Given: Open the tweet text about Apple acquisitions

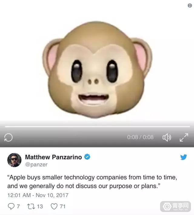Looking at the screenshot, I should coord(92,182).
